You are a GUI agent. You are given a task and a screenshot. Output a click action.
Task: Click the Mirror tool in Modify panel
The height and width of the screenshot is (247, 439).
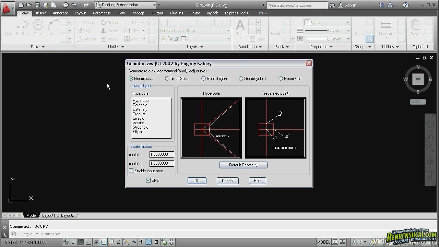pos(109,31)
